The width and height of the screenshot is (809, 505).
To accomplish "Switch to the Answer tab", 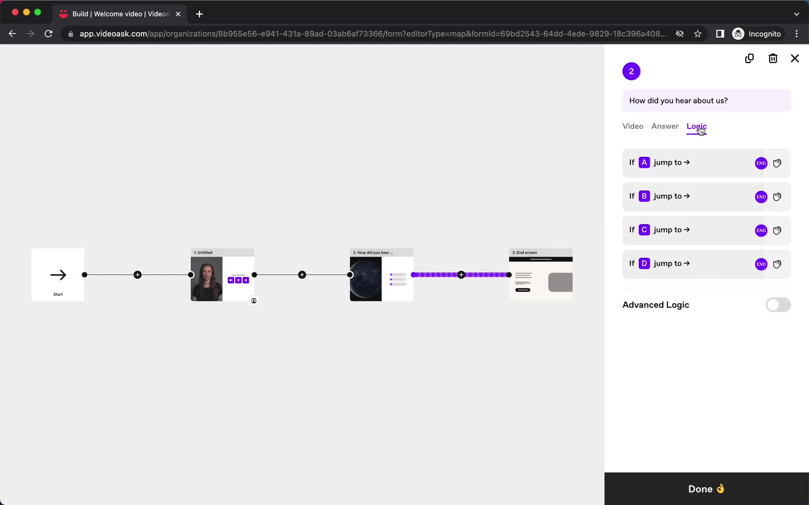I will click(665, 126).
